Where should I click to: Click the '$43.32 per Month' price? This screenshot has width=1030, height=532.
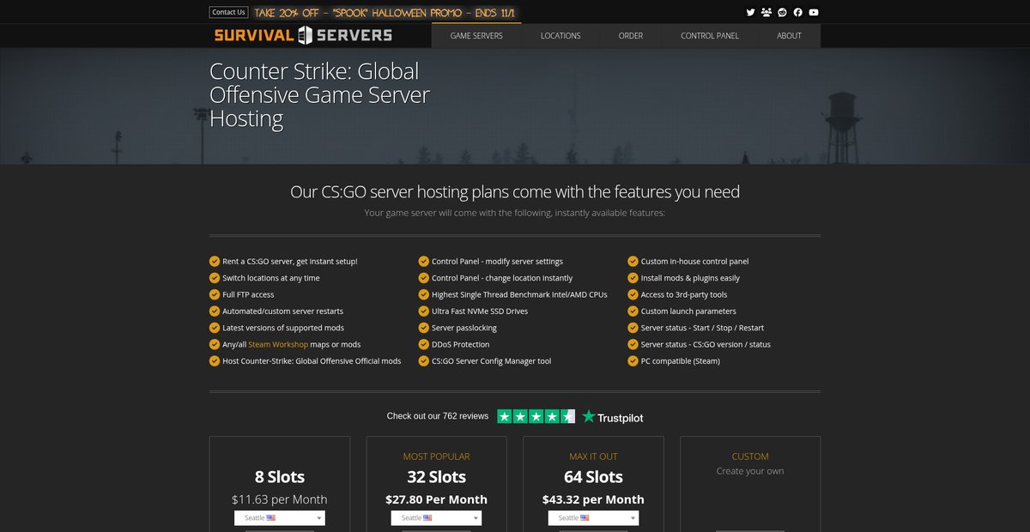tap(593, 499)
